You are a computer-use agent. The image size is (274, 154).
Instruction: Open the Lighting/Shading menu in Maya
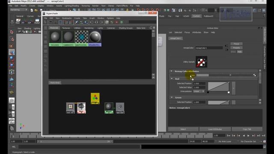pos(71,6)
